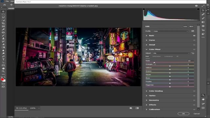
Task: Toggle the highlight clipping warning on the histogram
Action: tap(198, 9)
